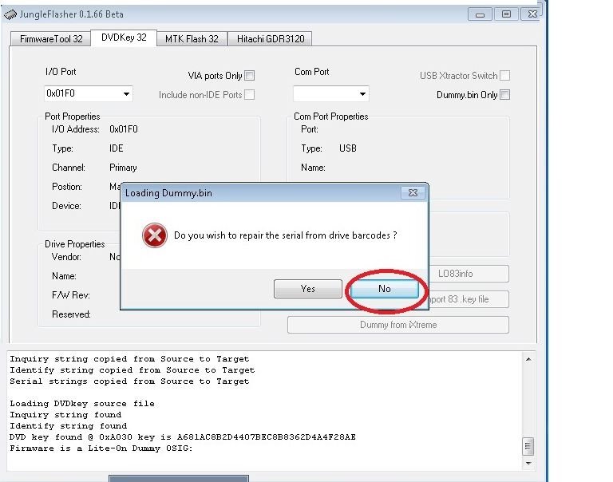Screen dimensions: 613x482
Task: Click the red error icon in dialog
Action: [x=154, y=236]
